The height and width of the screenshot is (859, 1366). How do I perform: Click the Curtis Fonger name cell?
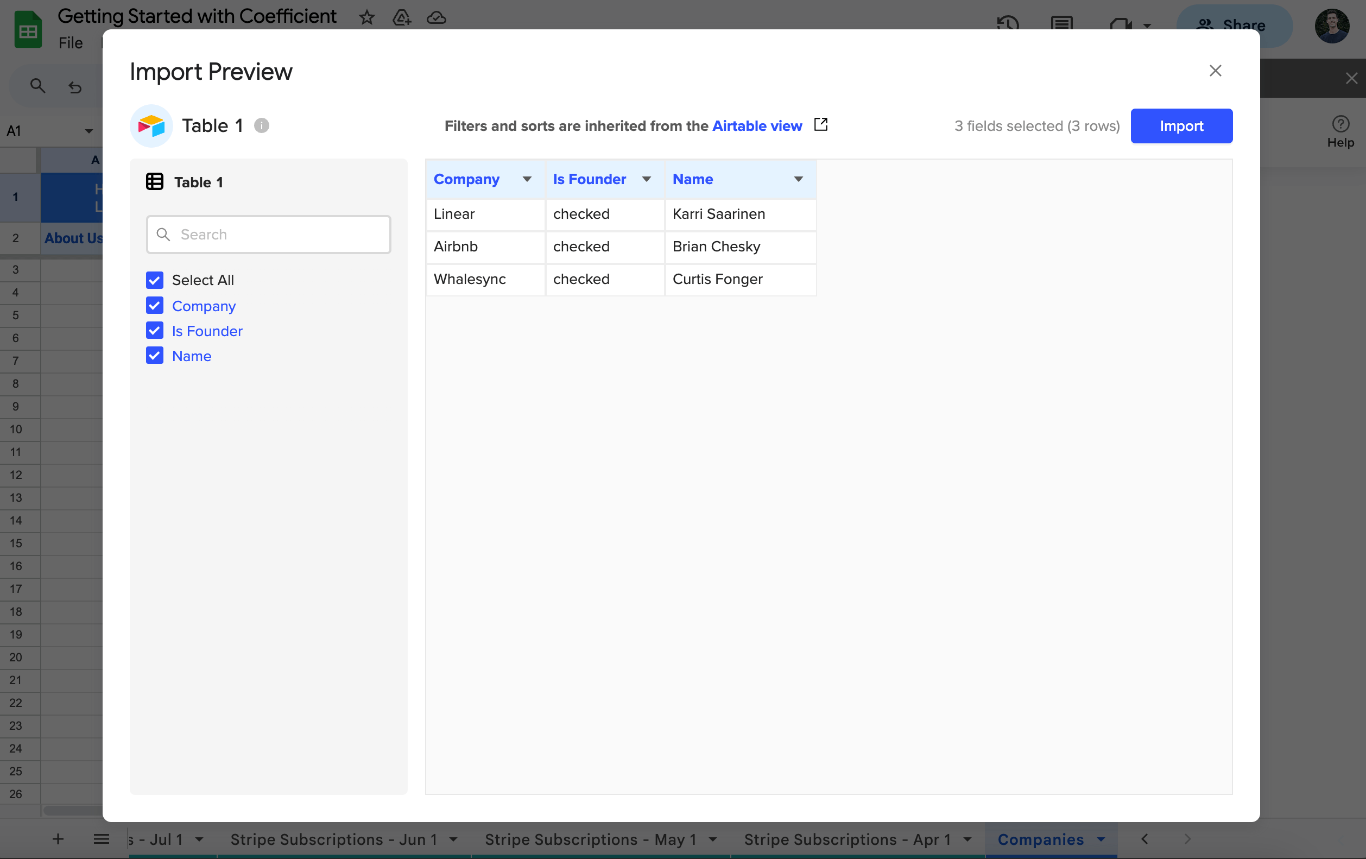[741, 279]
